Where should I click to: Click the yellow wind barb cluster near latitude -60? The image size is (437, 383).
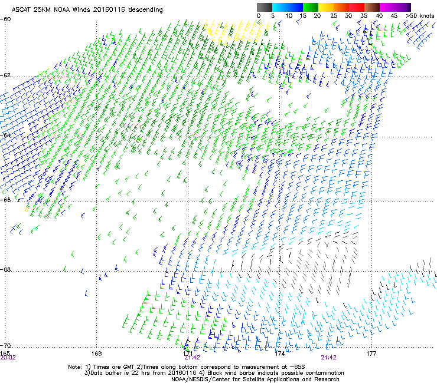pyautogui.click(x=237, y=31)
